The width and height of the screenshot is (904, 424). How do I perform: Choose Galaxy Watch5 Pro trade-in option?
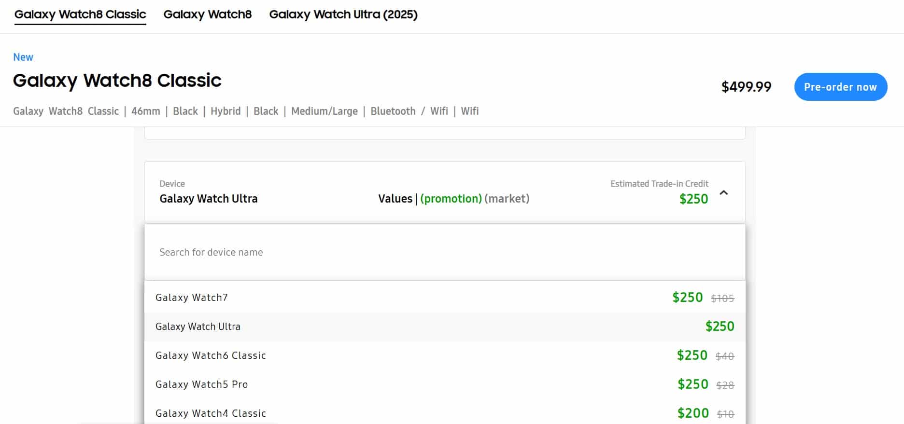(201, 384)
